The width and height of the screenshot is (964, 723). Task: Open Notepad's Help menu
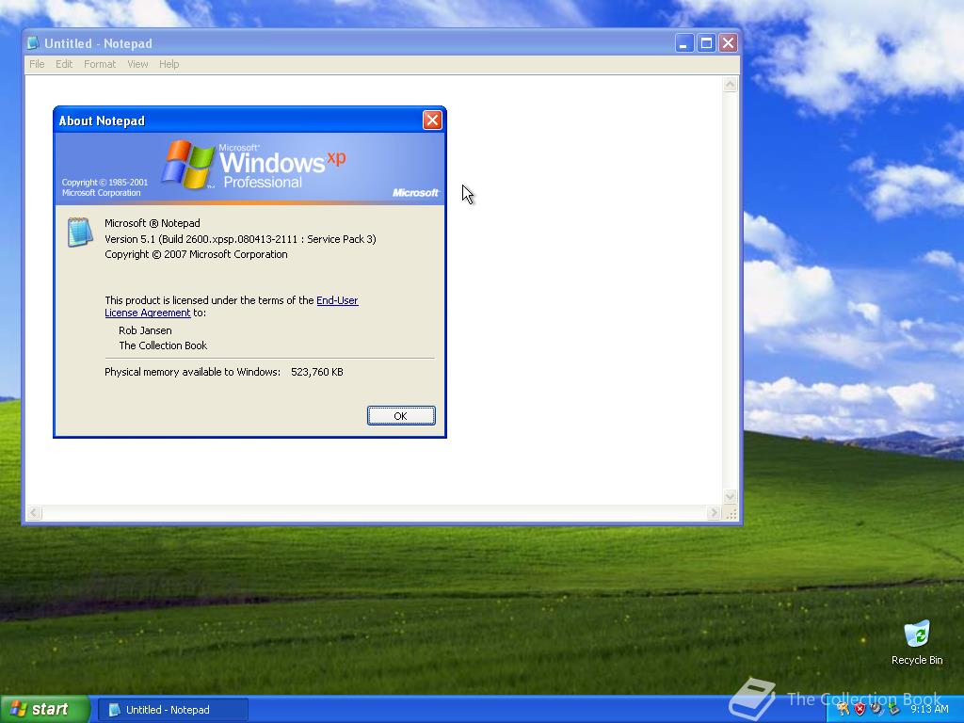coord(169,64)
